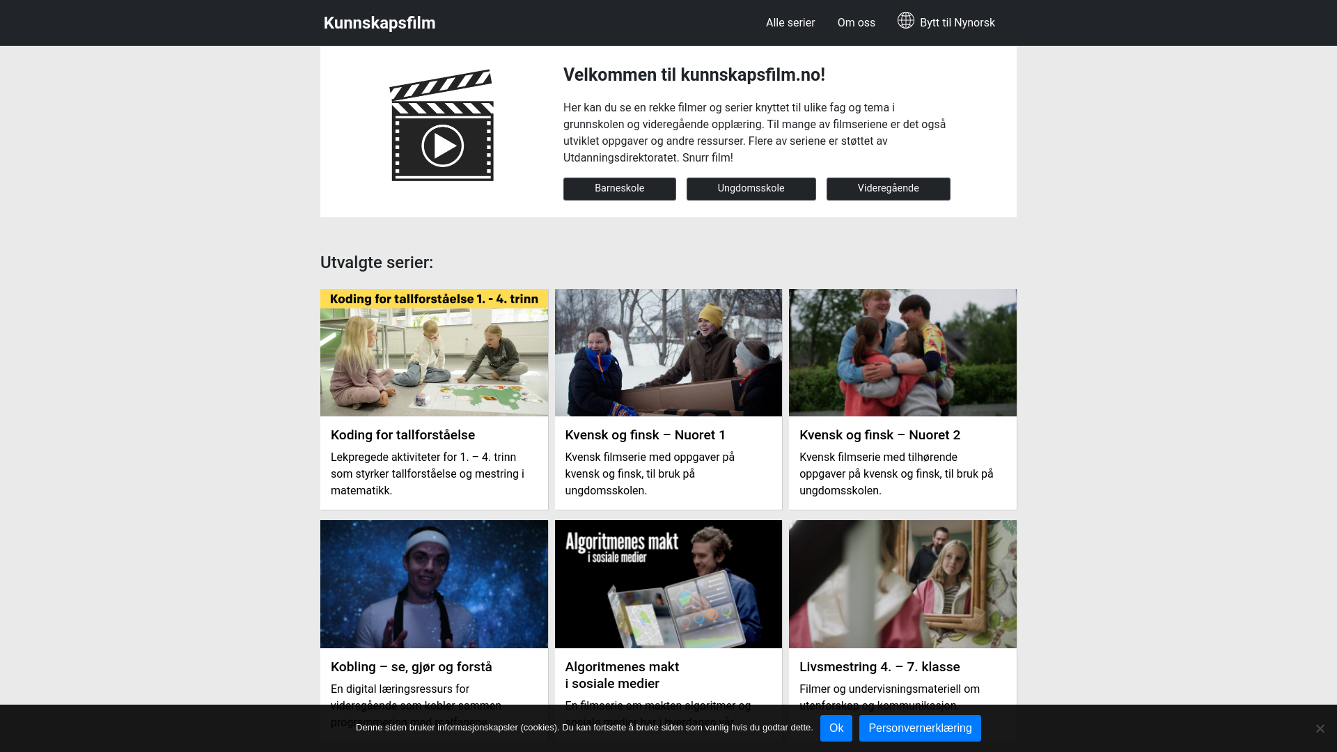Accept cookies with Ok button
This screenshot has height=752, width=1337.
click(x=836, y=728)
